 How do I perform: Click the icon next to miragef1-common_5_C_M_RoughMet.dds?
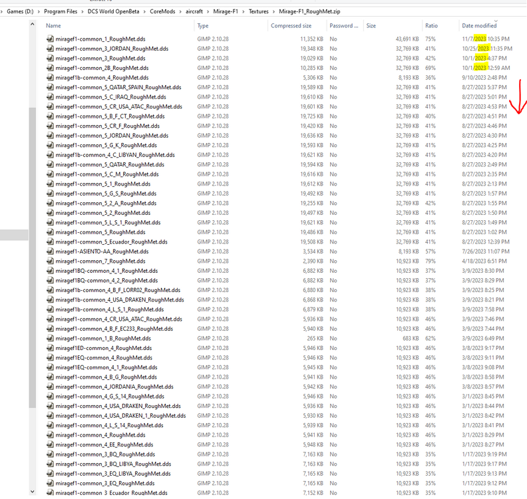50,174
